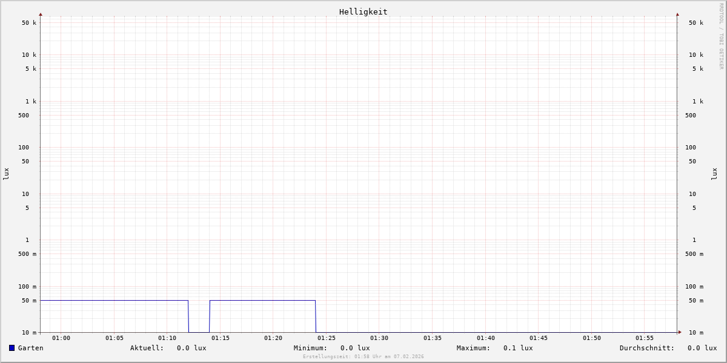The image size is (727, 363).
Task: Click the Erstellungszeit timestamp footer text
Action: coord(363,357)
